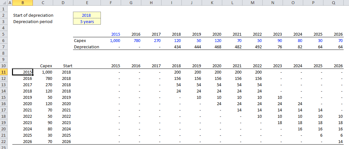The width and height of the screenshot is (349, 149).
Task: Select Capex 780 in row 12
Action: pyautogui.click(x=48, y=79)
